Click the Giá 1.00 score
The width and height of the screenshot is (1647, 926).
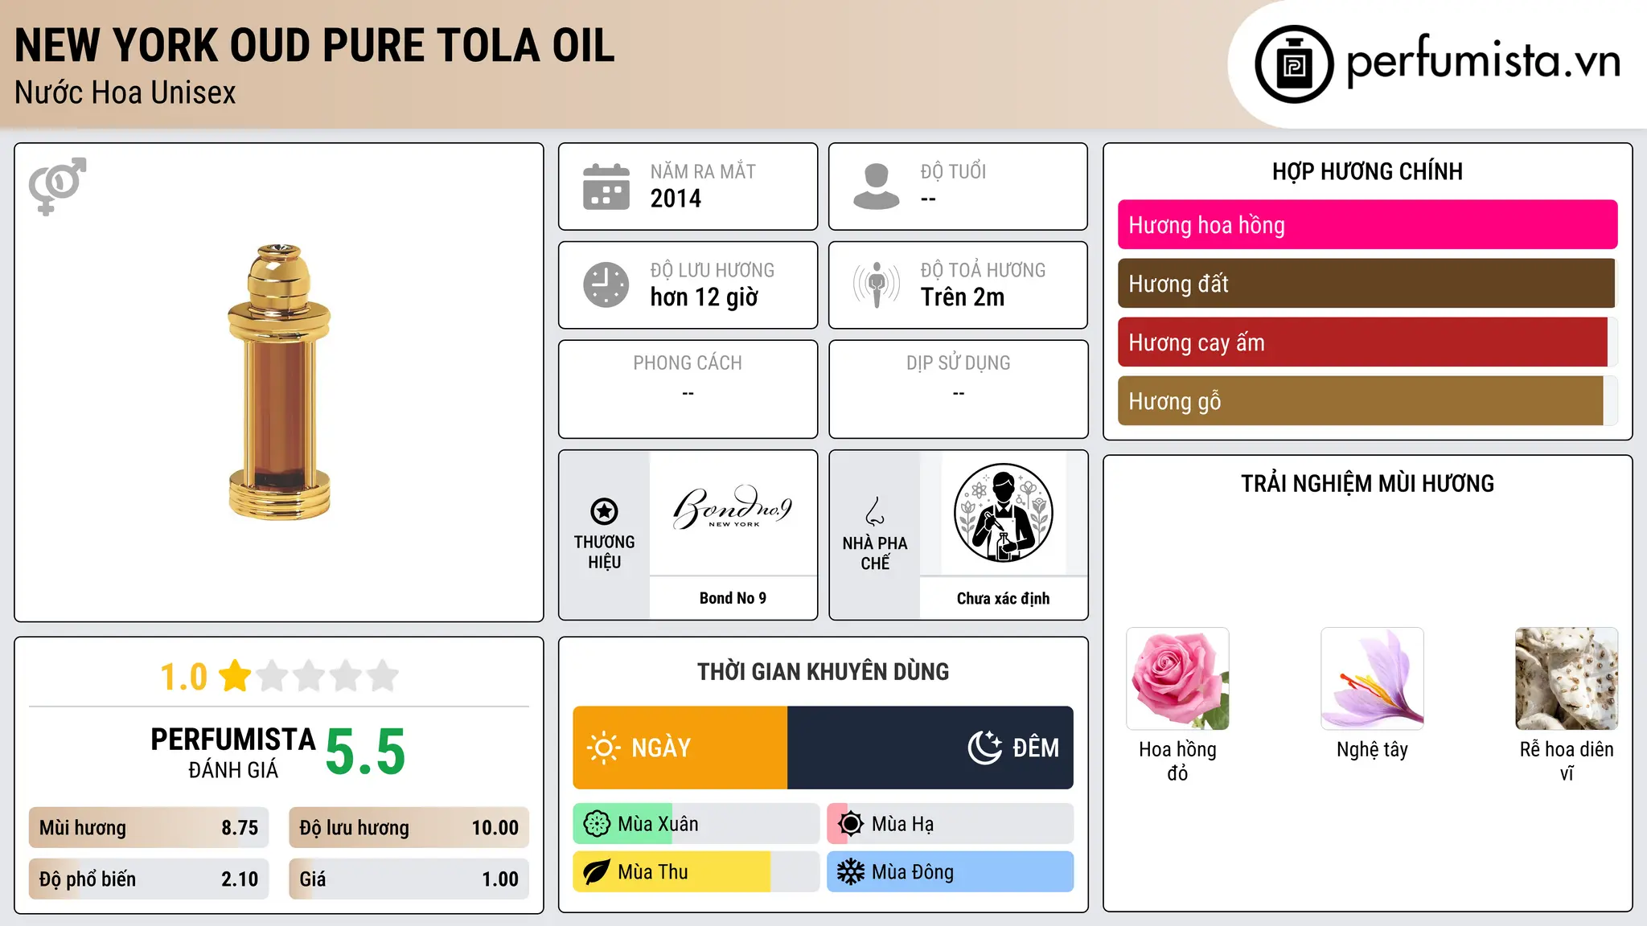click(409, 879)
